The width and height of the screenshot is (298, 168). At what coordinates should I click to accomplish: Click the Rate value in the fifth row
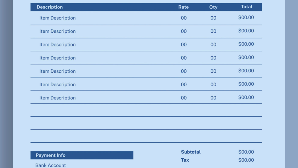tap(184, 71)
